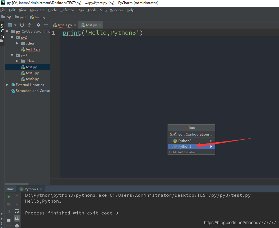Click the project panel horizontal scrollbar
279x228 pixels.
[x=17, y=184]
